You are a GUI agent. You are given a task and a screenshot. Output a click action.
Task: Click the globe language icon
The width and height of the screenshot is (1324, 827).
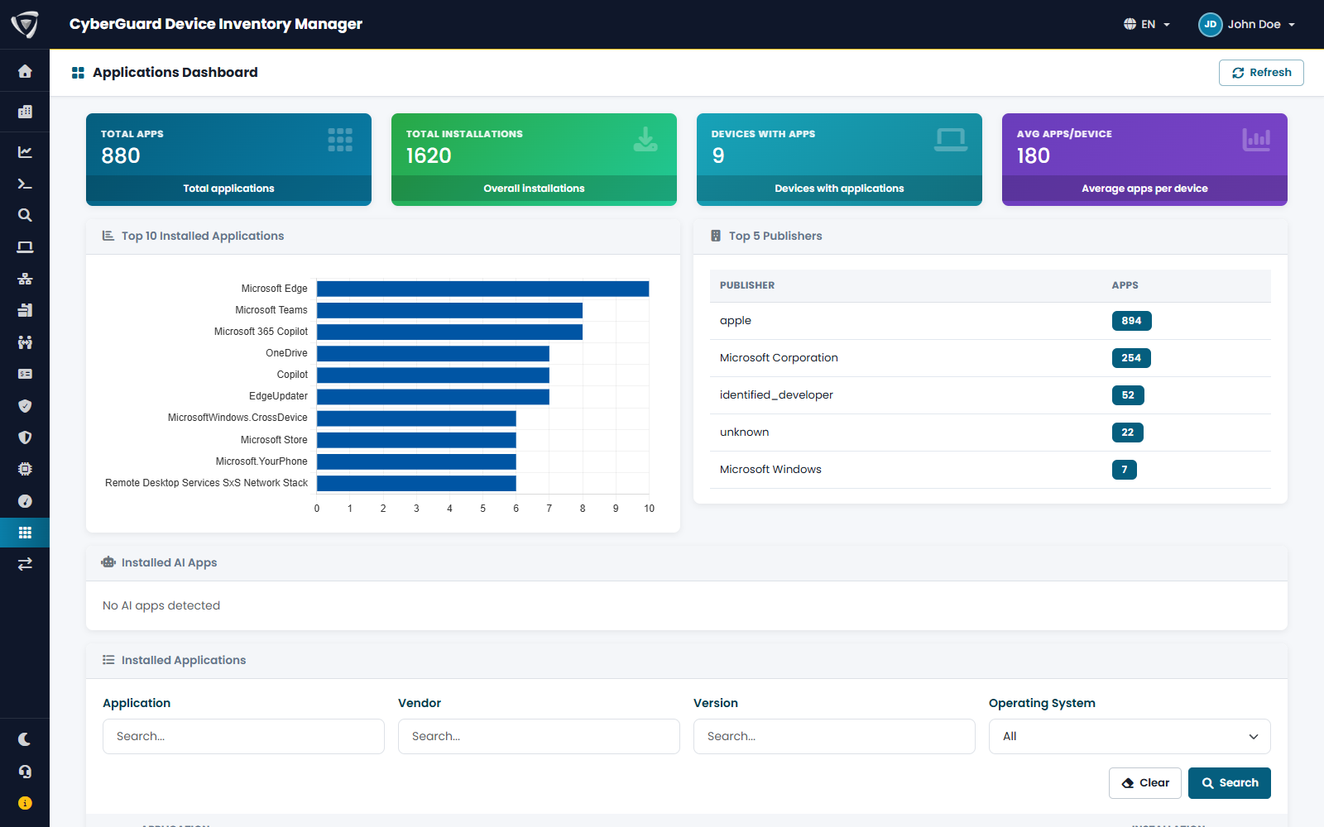[x=1130, y=24]
